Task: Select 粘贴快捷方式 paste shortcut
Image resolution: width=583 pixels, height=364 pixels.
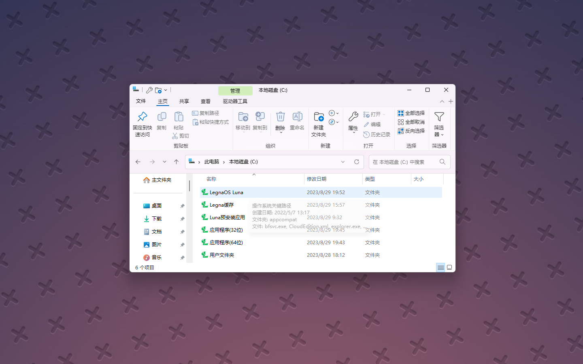Action: pos(211,122)
